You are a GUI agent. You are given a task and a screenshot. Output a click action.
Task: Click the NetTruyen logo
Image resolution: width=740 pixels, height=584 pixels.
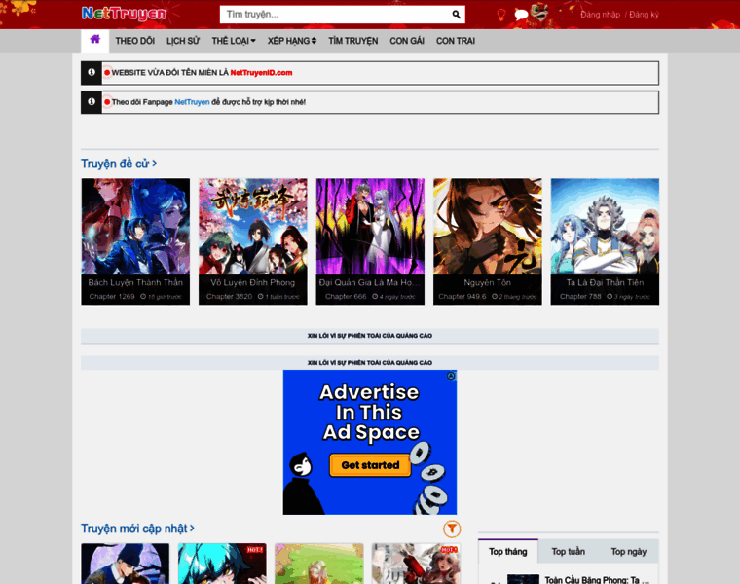click(x=124, y=14)
